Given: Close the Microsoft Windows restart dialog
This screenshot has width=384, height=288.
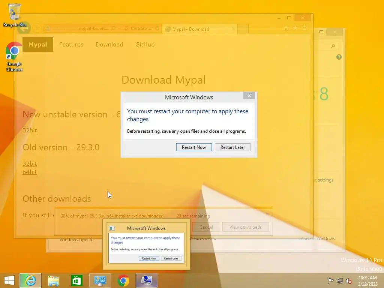Looking at the screenshot, I should 249,96.
